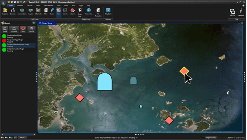This screenshot has width=247, height=140.
Task: Open the Playback bottom panel
Action: 108,12
